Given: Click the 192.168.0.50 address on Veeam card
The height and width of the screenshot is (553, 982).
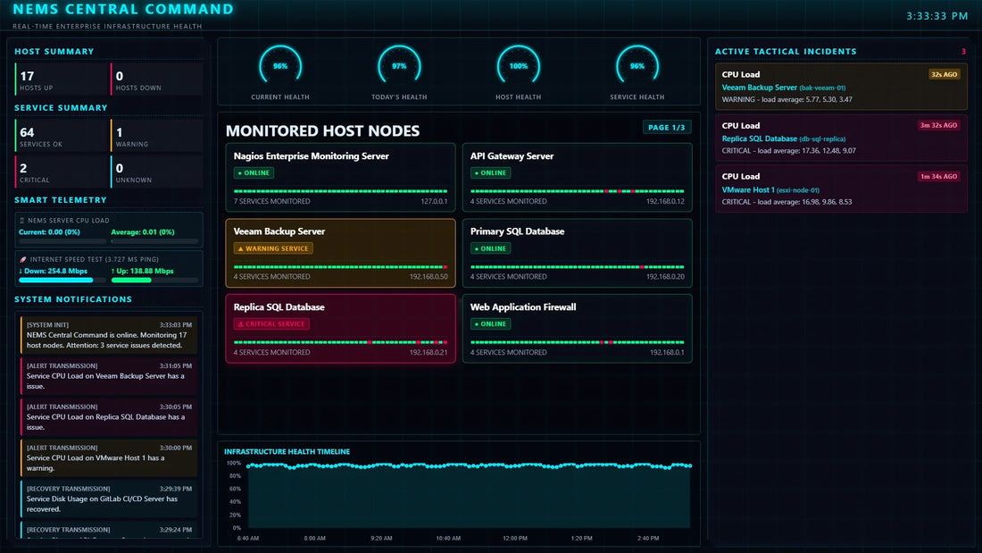Looking at the screenshot, I should (429, 277).
